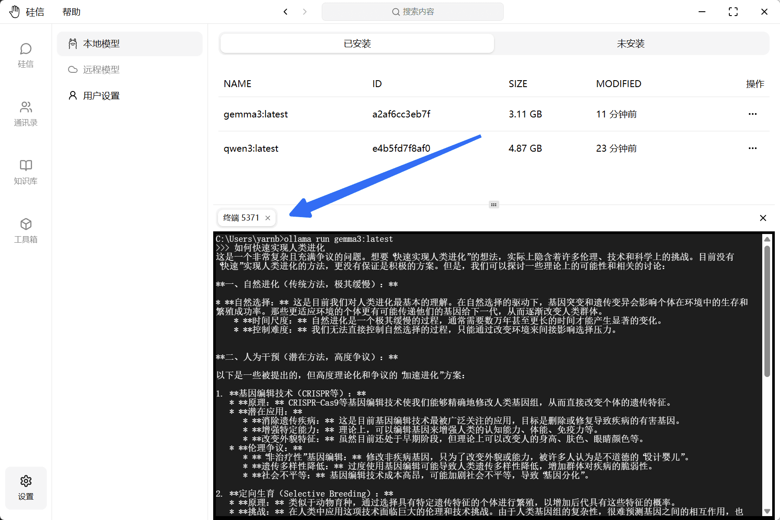Click the terminal scrollbar thumb
The width and height of the screenshot is (780, 520).
tap(767, 311)
